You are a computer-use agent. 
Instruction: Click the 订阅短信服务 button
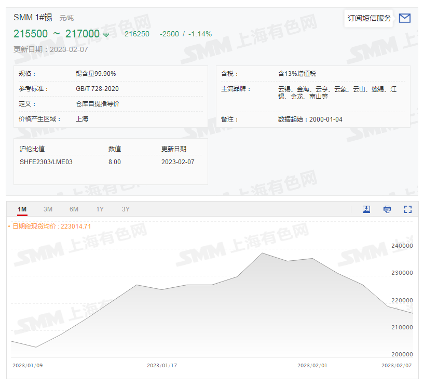[369, 18]
